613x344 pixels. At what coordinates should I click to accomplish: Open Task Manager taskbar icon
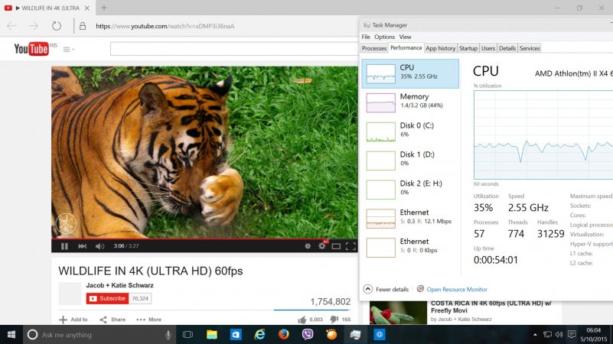[355, 335]
